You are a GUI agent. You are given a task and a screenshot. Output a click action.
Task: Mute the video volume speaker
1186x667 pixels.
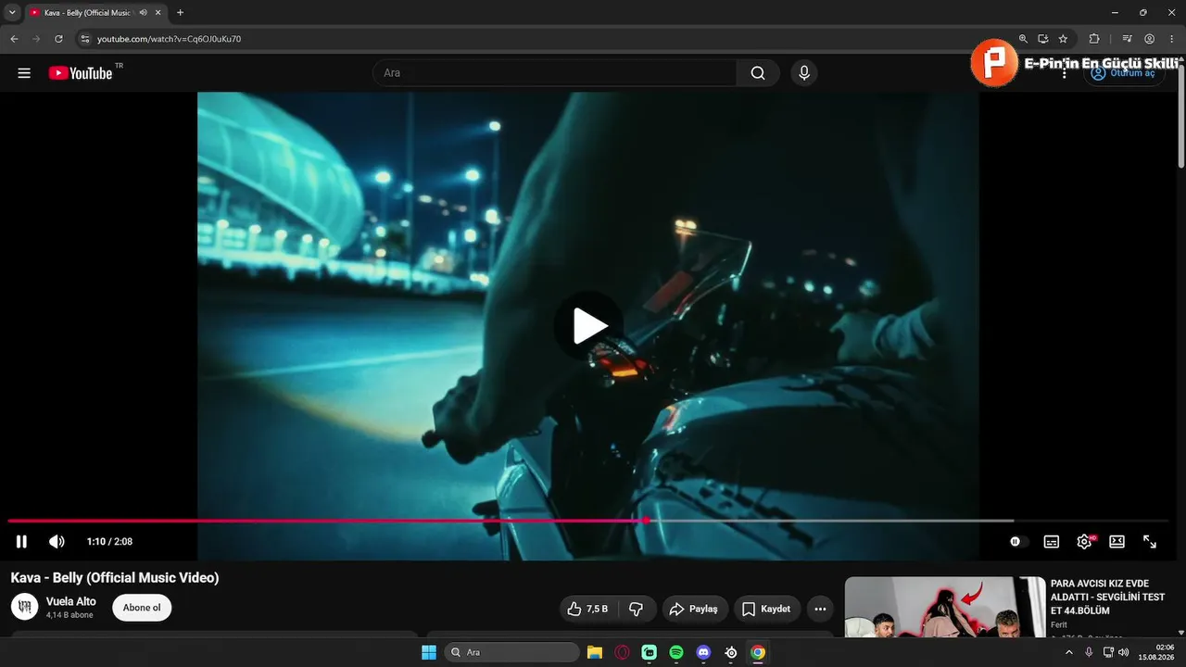point(57,542)
